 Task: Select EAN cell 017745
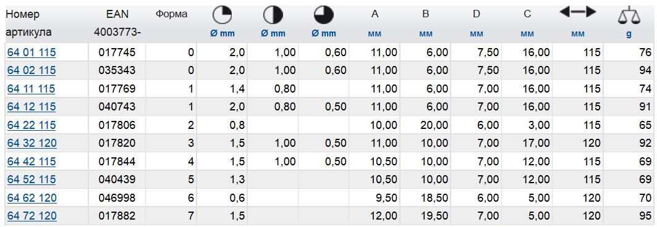(x=117, y=52)
